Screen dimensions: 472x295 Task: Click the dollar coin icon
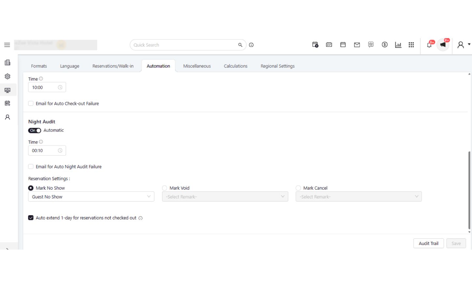(385, 45)
